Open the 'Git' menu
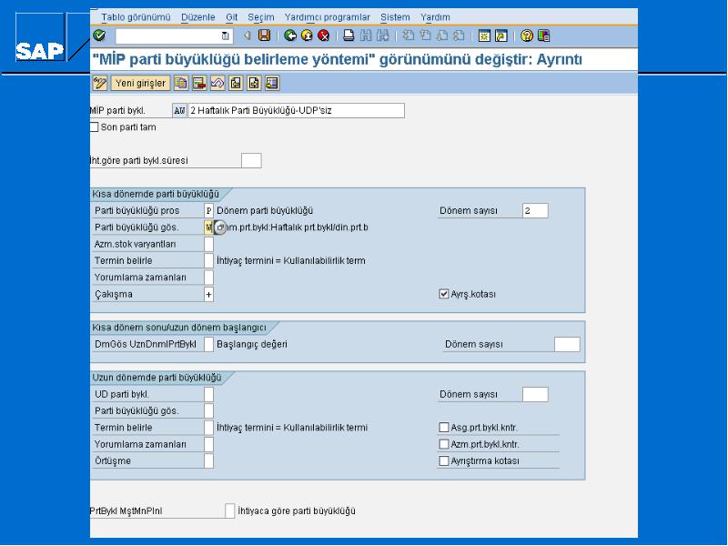The height and width of the screenshot is (546, 728). (232, 17)
